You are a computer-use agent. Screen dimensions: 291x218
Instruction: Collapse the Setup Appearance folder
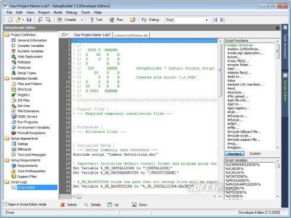tap(7, 138)
